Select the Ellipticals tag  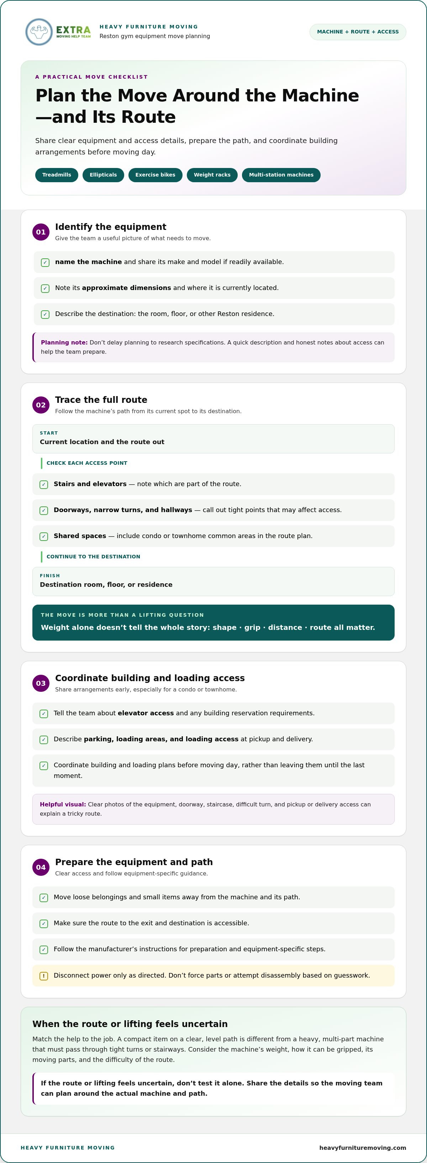point(103,175)
